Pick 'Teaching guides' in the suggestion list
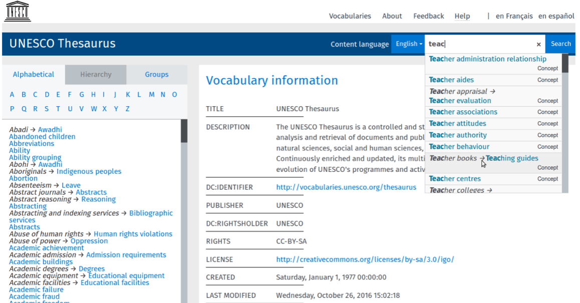The height and width of the screenshot is (303, 580). (x=512, y=158)
